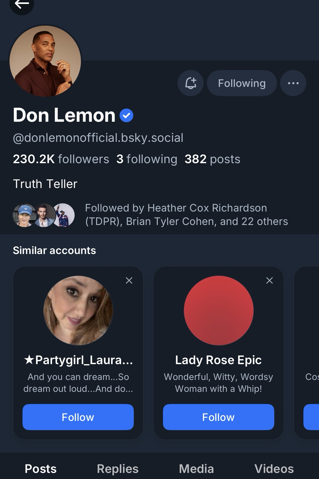
Task: View the 230.2K followers list
Action: point(61,159)
